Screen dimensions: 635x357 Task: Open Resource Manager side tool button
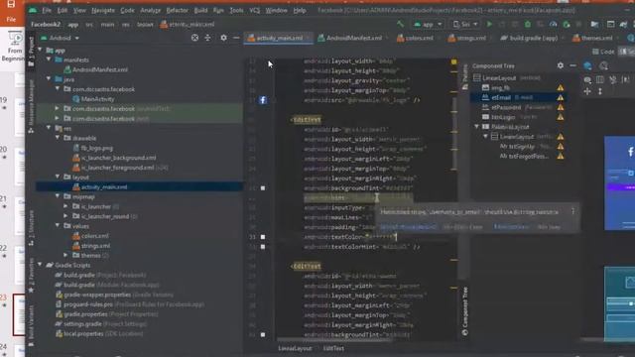[x=31, y=106]
